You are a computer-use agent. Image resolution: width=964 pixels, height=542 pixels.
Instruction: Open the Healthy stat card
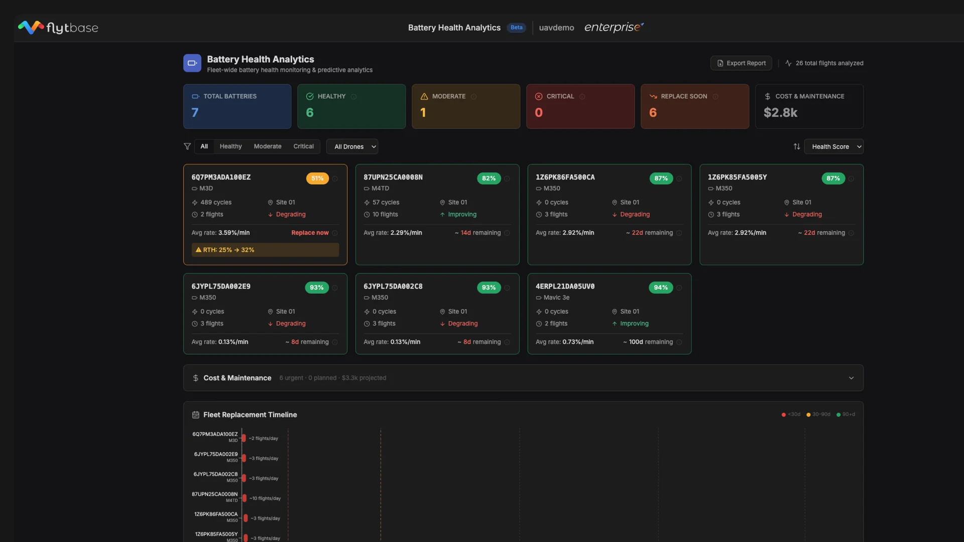tap(351, 106)
